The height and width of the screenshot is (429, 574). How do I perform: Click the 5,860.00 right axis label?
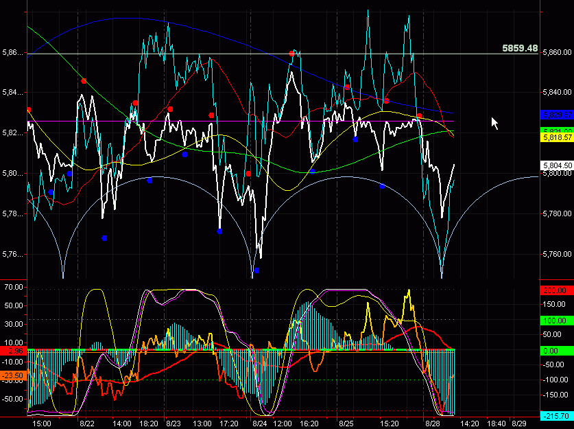click(557, 52)
